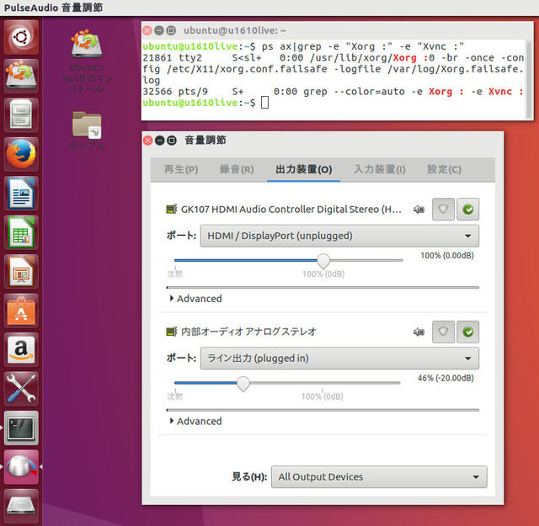Open HDMI / DisplayPort port dropdown

tap(339, 236)
